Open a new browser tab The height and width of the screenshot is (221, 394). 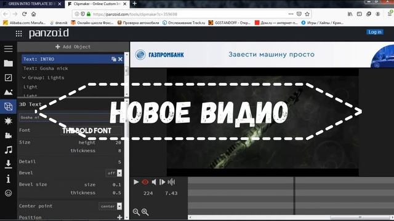pos(135,4)
